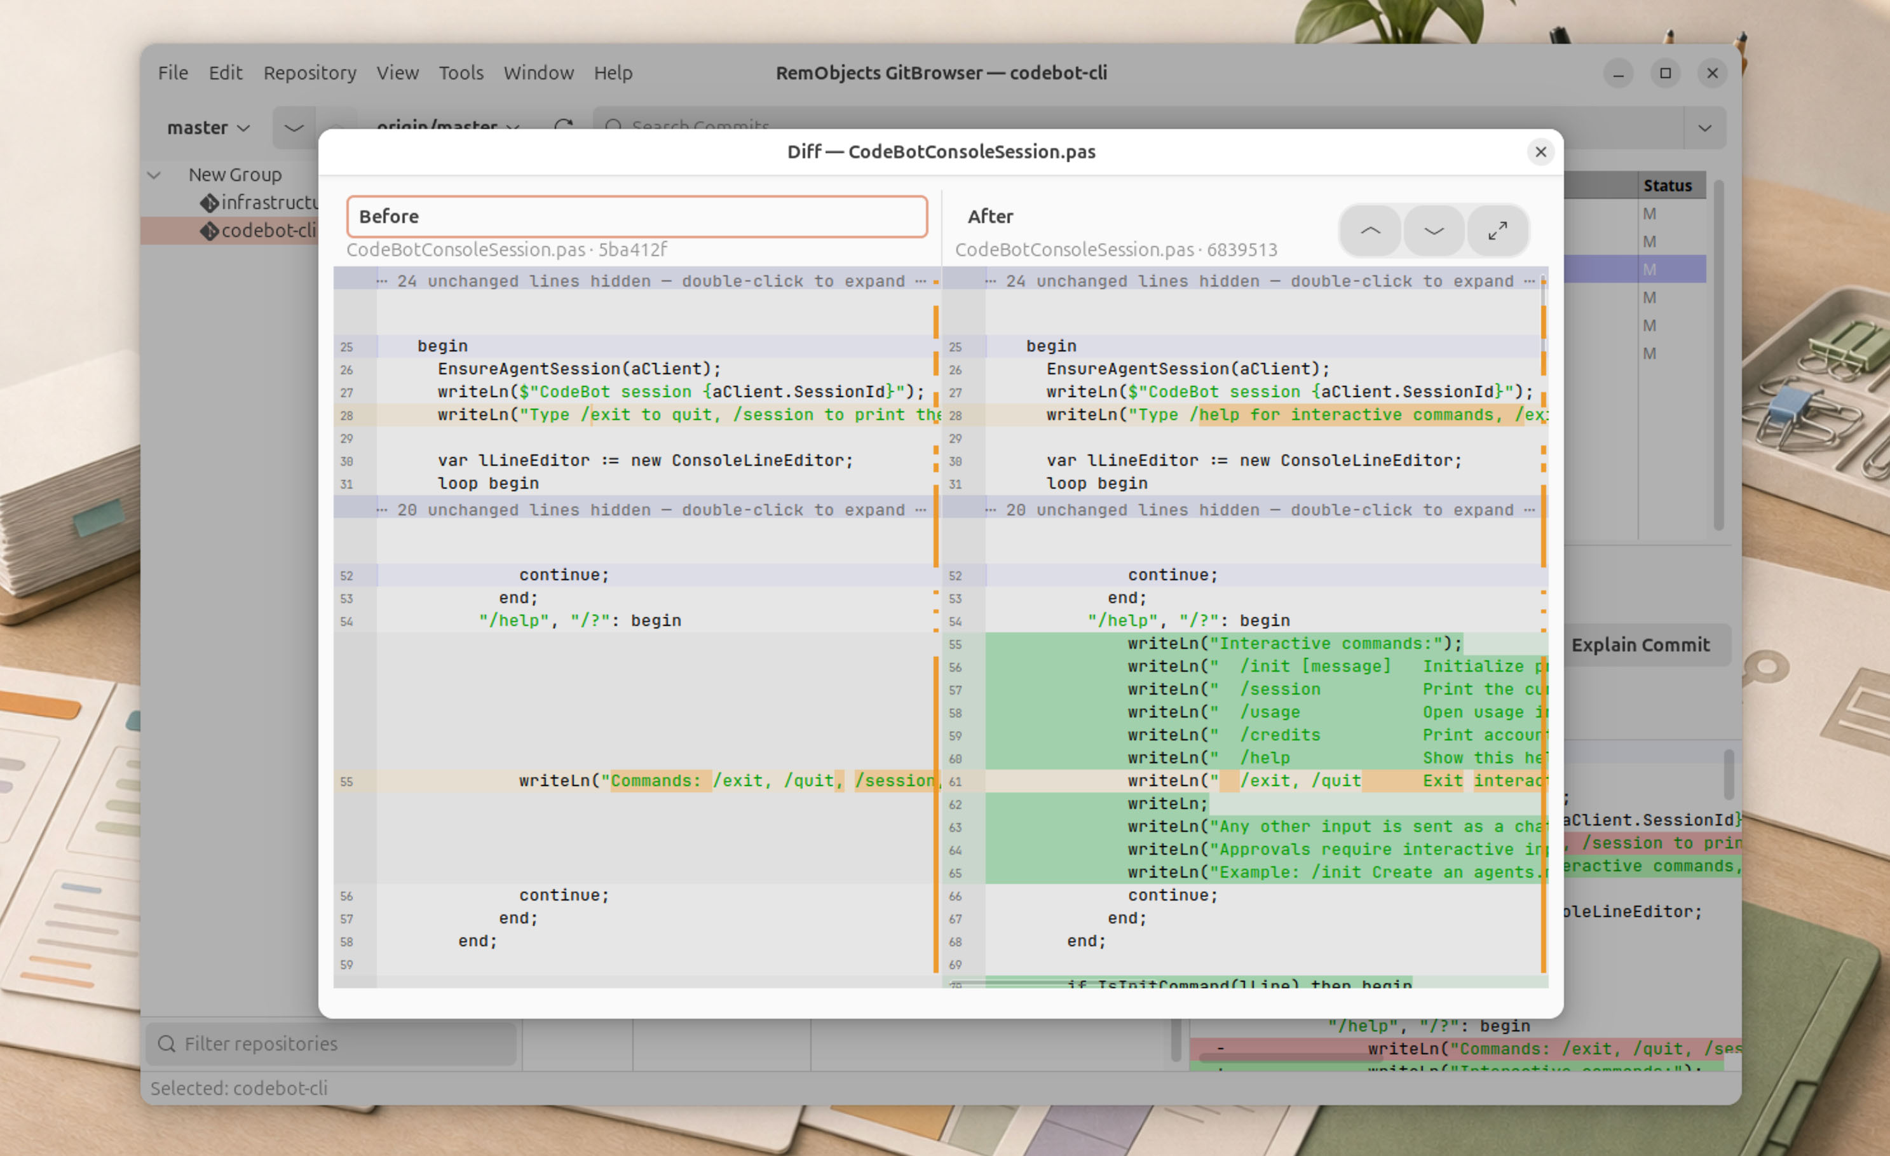Maximize the GitBrowser window
The height and width of the screenshot is (1156, 1890).
[1664, 73]
